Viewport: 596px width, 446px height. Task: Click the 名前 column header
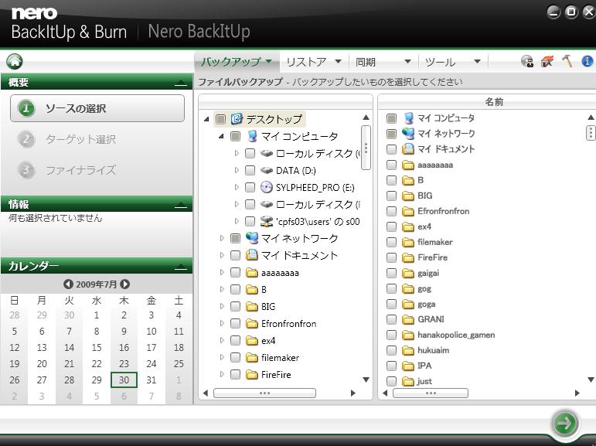coord(493,101)
